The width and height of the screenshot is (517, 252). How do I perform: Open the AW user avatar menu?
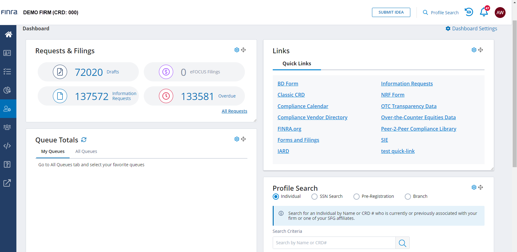coord(500,12)
